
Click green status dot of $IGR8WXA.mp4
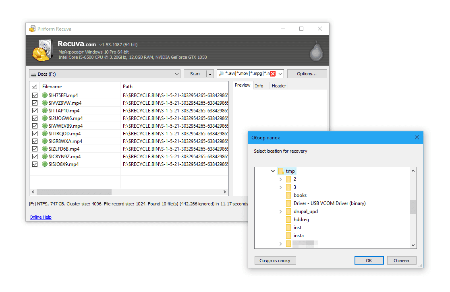[44, 141]
